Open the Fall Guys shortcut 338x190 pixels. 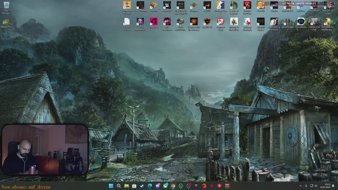tap(301, 7)
